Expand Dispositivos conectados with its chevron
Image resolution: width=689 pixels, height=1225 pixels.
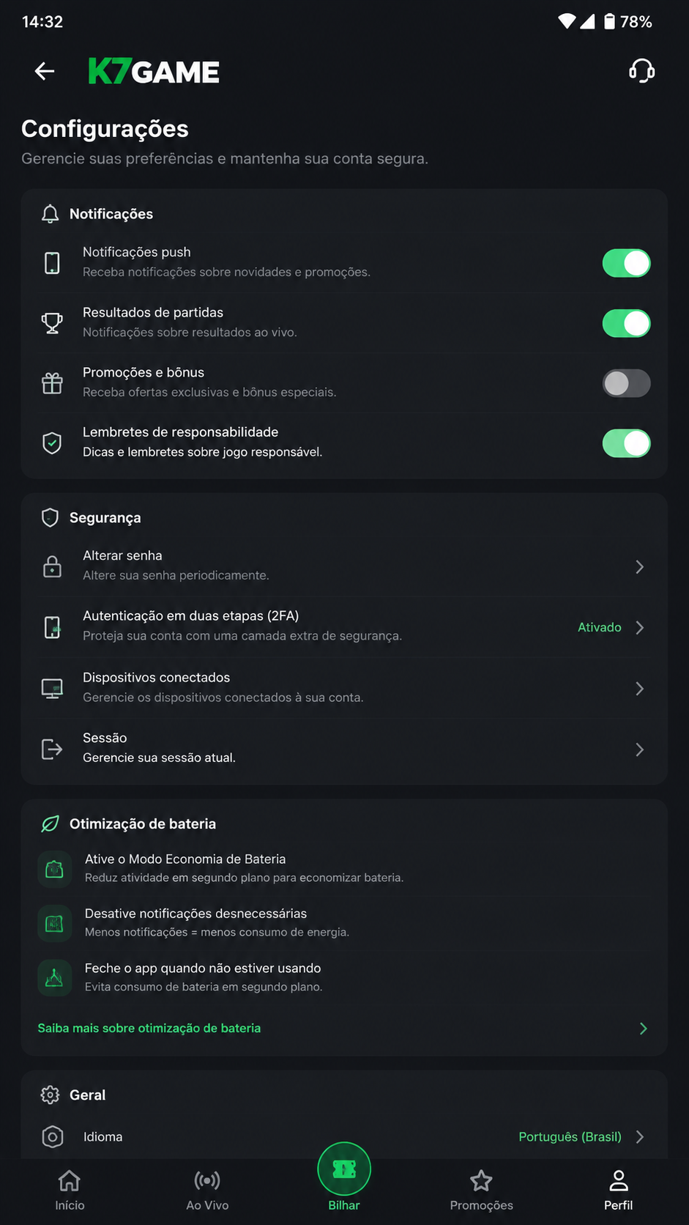point(640,689)
